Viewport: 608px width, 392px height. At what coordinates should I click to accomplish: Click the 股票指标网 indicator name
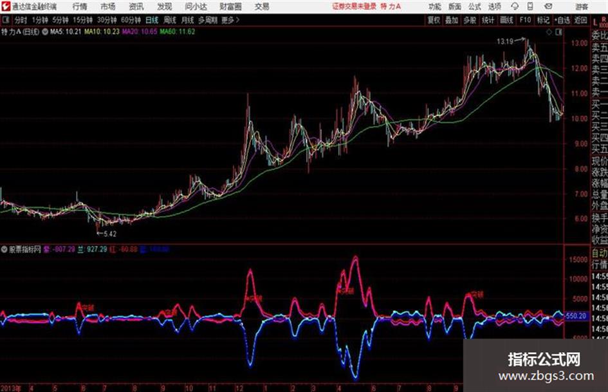25,249
